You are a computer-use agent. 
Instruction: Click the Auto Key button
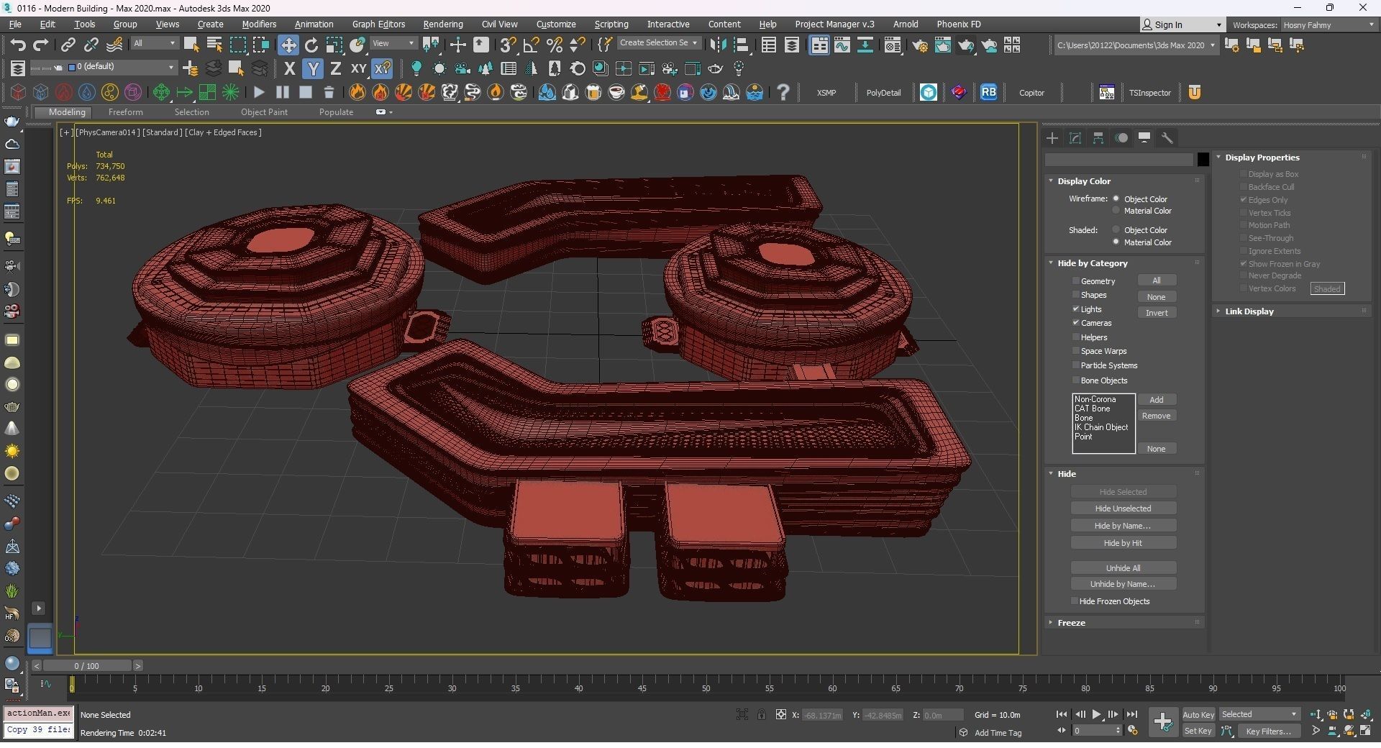1198,715
